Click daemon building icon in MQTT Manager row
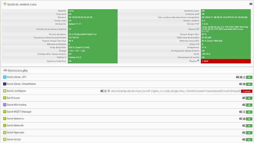 click(x=244, y=112)
